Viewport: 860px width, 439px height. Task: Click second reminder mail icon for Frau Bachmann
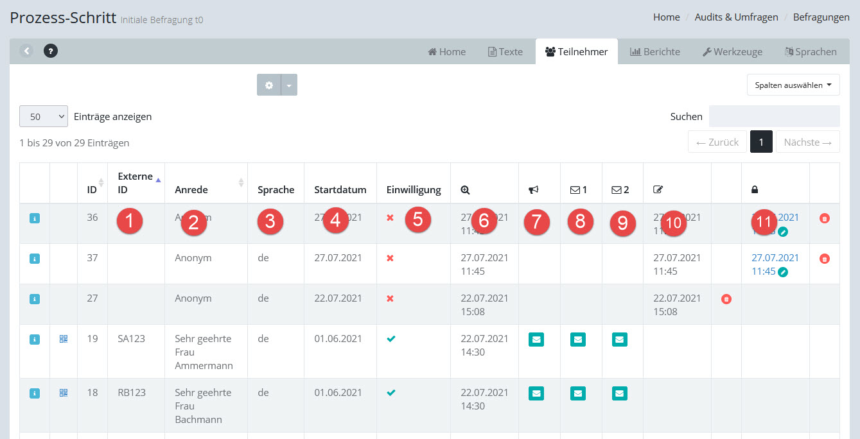click(619, 393)
